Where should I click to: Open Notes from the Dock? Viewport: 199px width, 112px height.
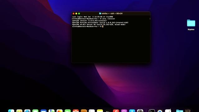(100, 111)
